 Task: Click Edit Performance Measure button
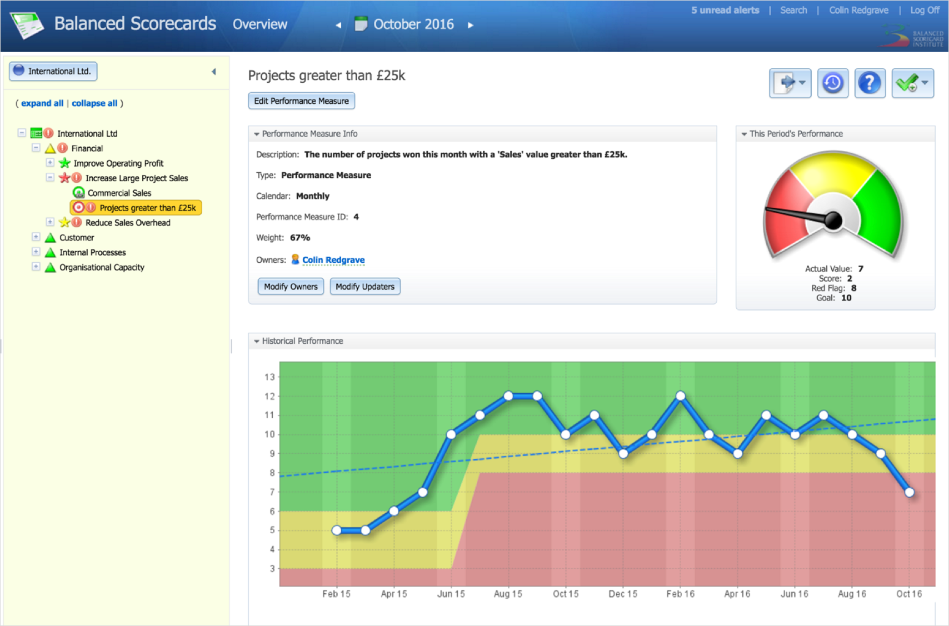pos(301,101)
